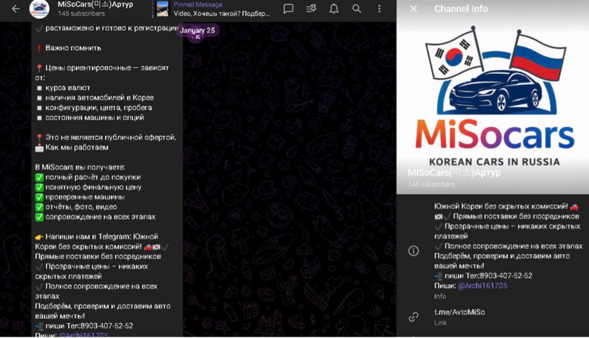Open the t.me/AvtoMiSo channel link
589x338 pixels.
click(460, 312)
